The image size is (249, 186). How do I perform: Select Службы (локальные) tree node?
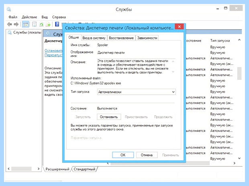[x=25, y=32]
